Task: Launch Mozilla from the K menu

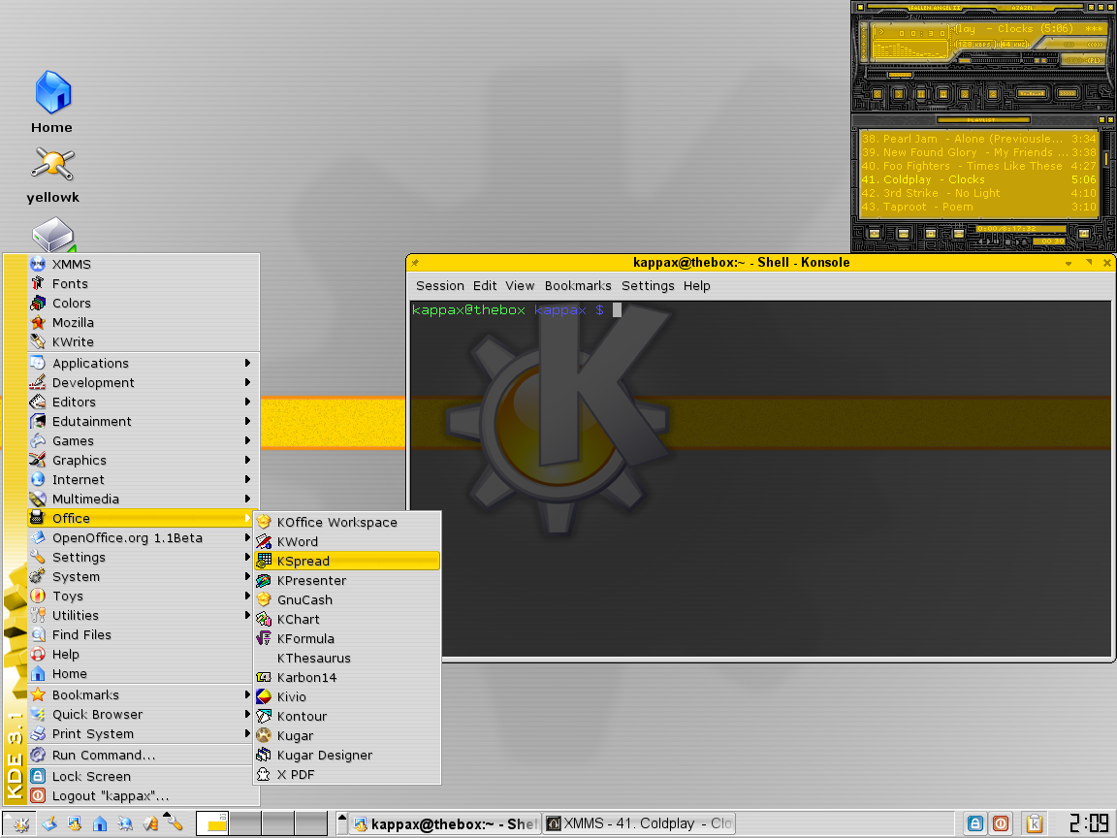Action: tap(144, 322)
